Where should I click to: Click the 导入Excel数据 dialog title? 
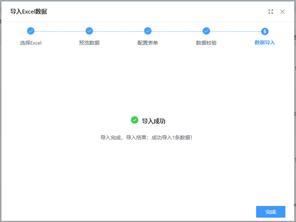[x=29, y=11]
